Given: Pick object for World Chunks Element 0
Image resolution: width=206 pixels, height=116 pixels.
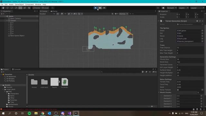Looking at the screenshot, I should click(x=201, y=96).
